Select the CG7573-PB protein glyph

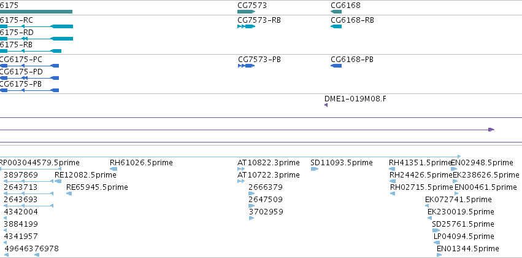click(247, 66)
